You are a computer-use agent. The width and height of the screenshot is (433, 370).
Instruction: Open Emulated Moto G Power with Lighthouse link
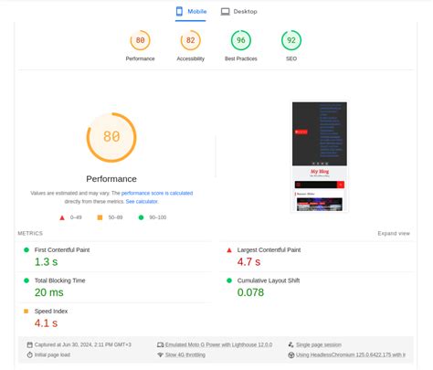(x=218, y=344)
